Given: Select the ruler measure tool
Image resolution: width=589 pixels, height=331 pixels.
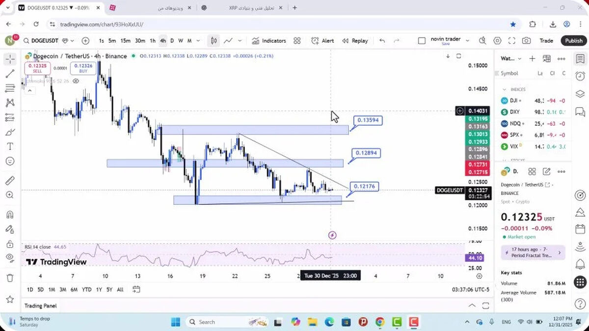Looking at the screenshot, I should tap(10, 181).
